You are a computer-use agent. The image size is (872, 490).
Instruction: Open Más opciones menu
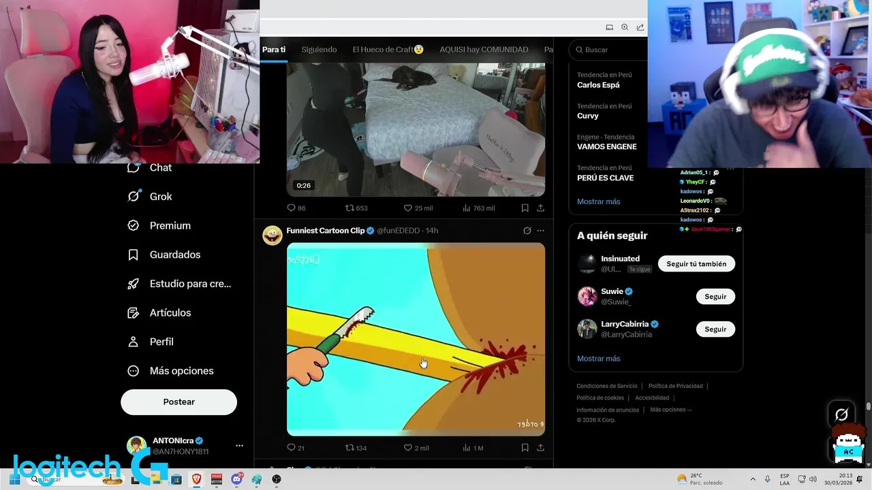170,371
